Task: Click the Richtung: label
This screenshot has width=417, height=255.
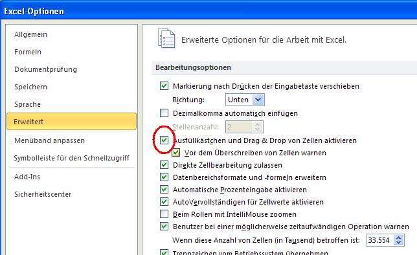Action: coord(188,100)
